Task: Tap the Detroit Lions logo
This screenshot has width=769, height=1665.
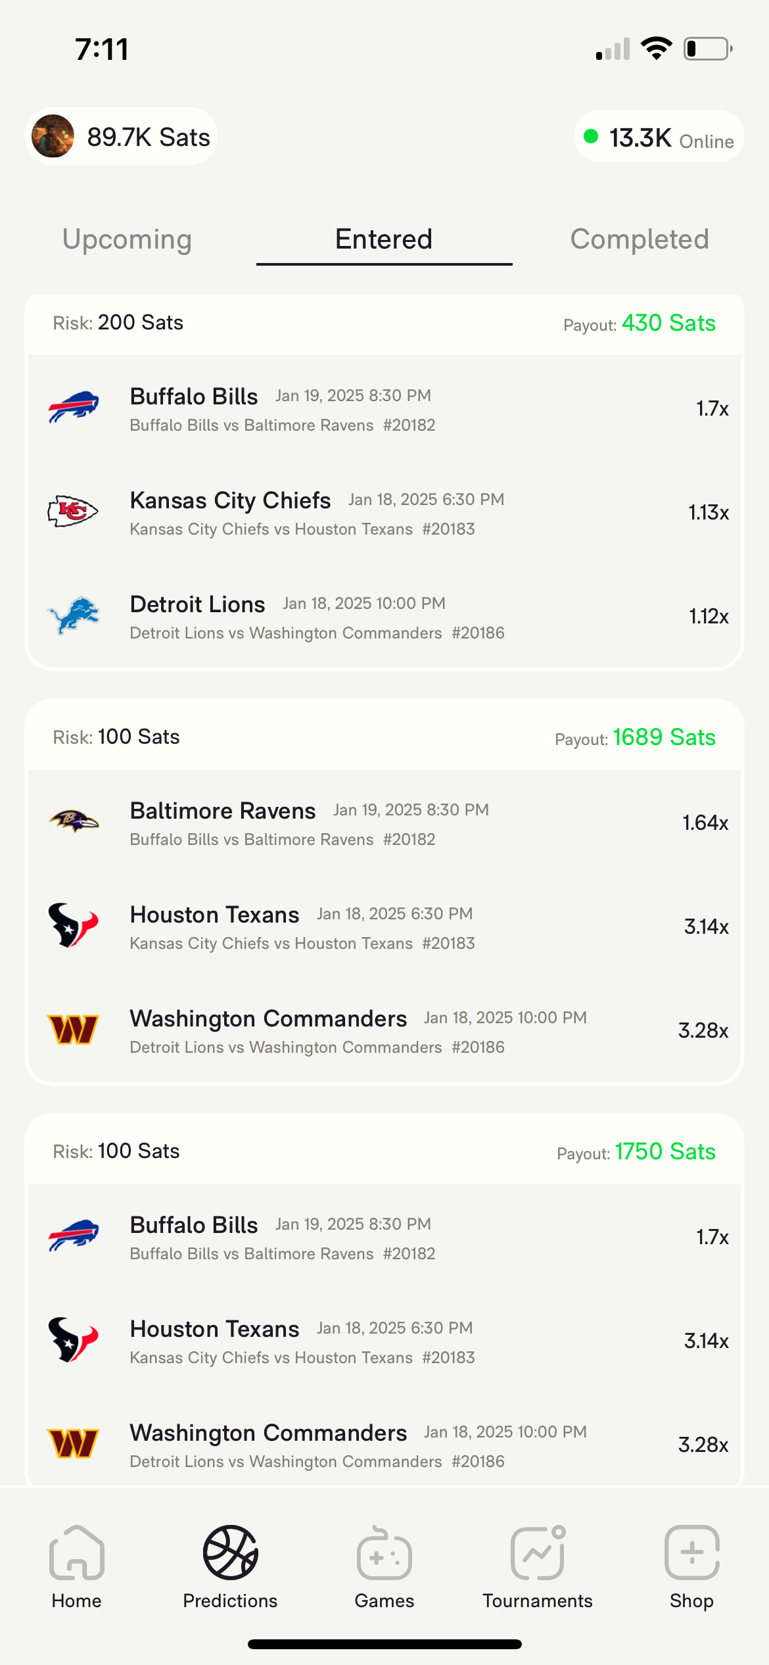Action: pos(74,615)
